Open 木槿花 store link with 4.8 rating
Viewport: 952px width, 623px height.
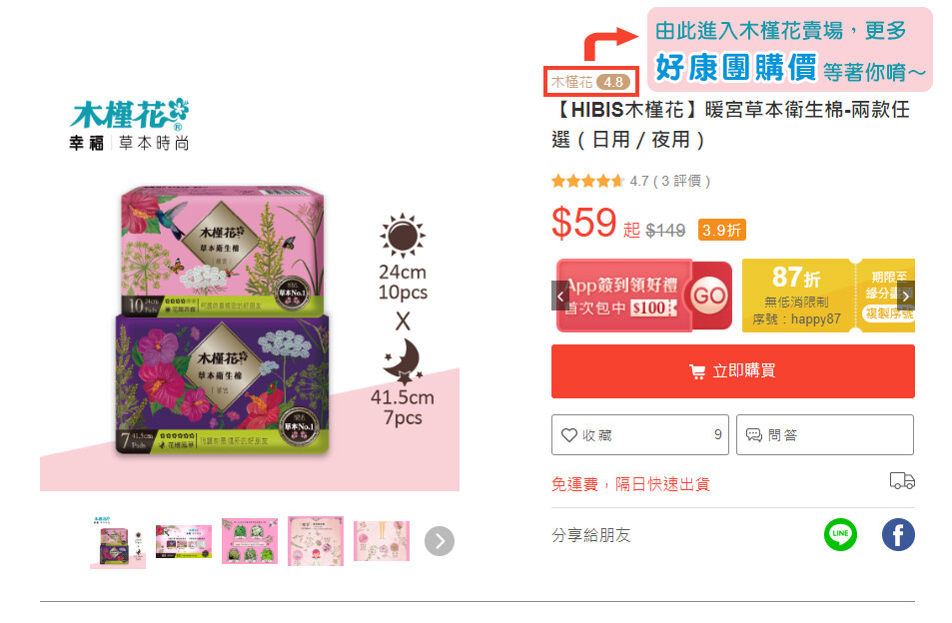pyautogui.click(x=590, y=82)
